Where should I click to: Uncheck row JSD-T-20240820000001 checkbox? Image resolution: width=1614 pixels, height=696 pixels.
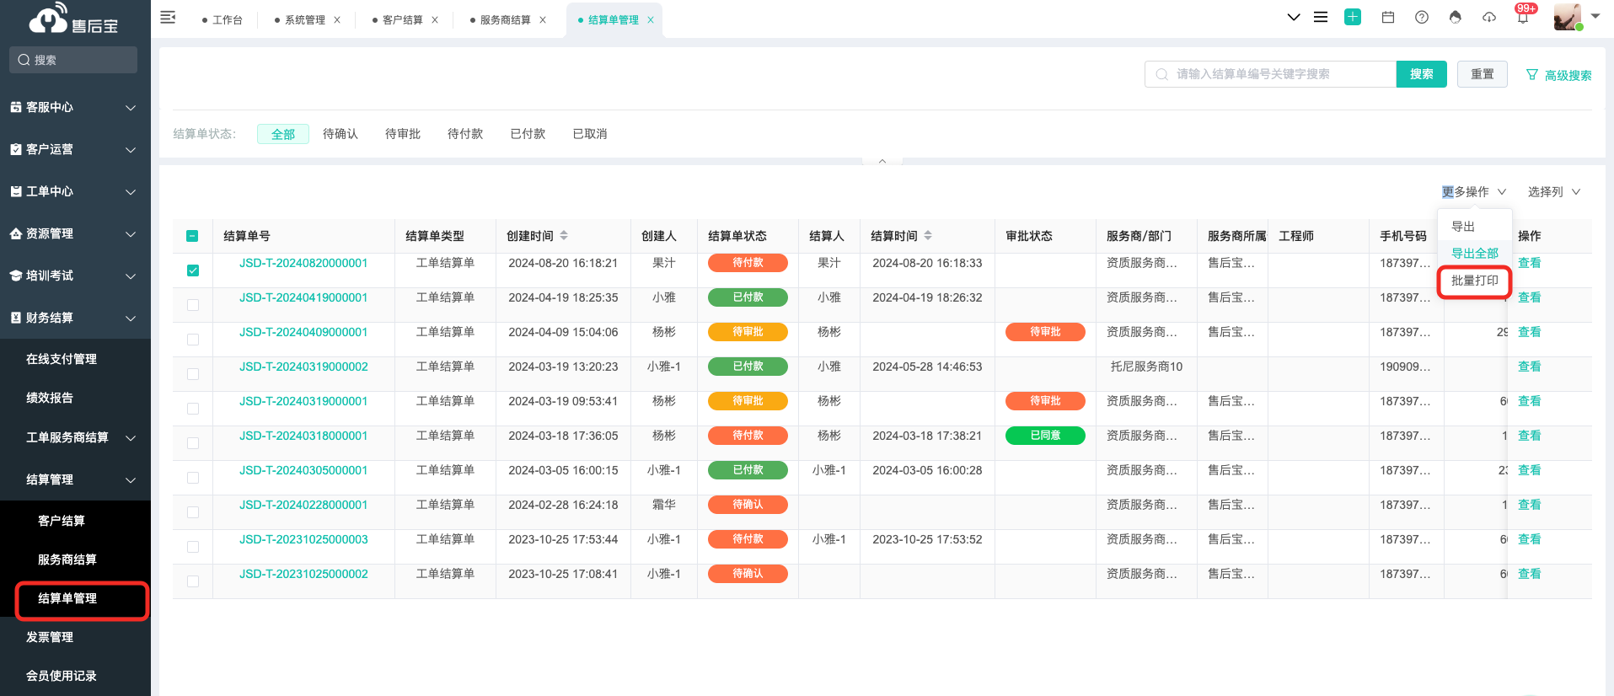(x=193, y=270)
